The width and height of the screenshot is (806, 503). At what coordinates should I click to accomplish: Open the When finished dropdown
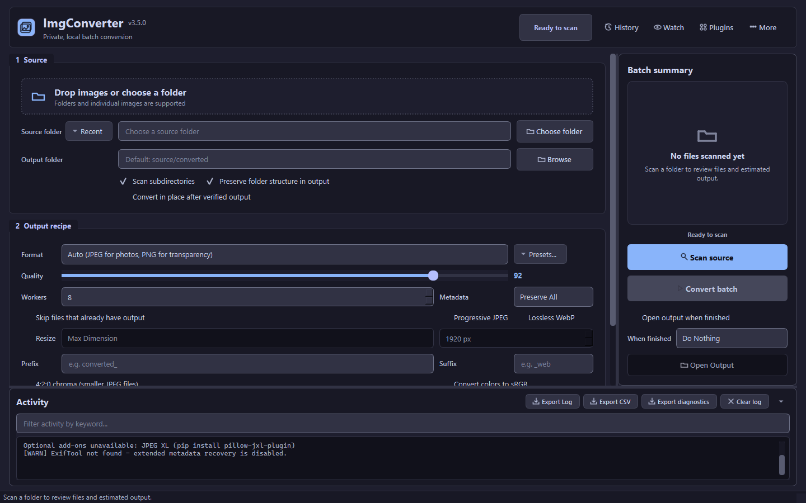point(732,338)
